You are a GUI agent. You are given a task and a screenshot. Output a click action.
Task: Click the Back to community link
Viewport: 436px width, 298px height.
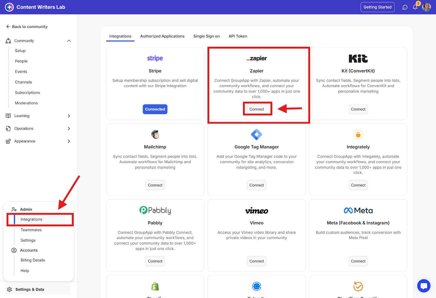27,27
